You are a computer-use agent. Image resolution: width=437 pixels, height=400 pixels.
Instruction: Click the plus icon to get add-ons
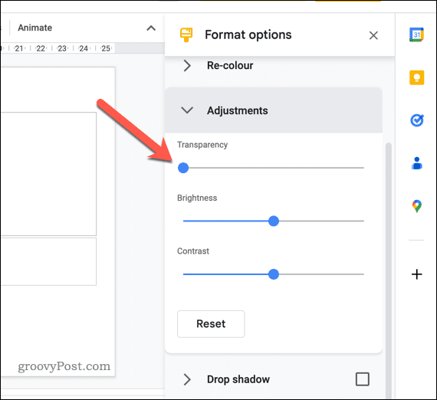click(417, 274)
